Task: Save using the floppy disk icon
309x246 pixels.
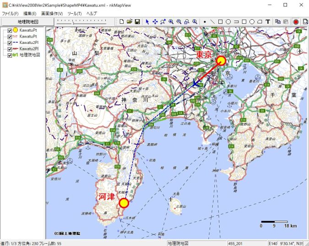Action: click(137, 22)
